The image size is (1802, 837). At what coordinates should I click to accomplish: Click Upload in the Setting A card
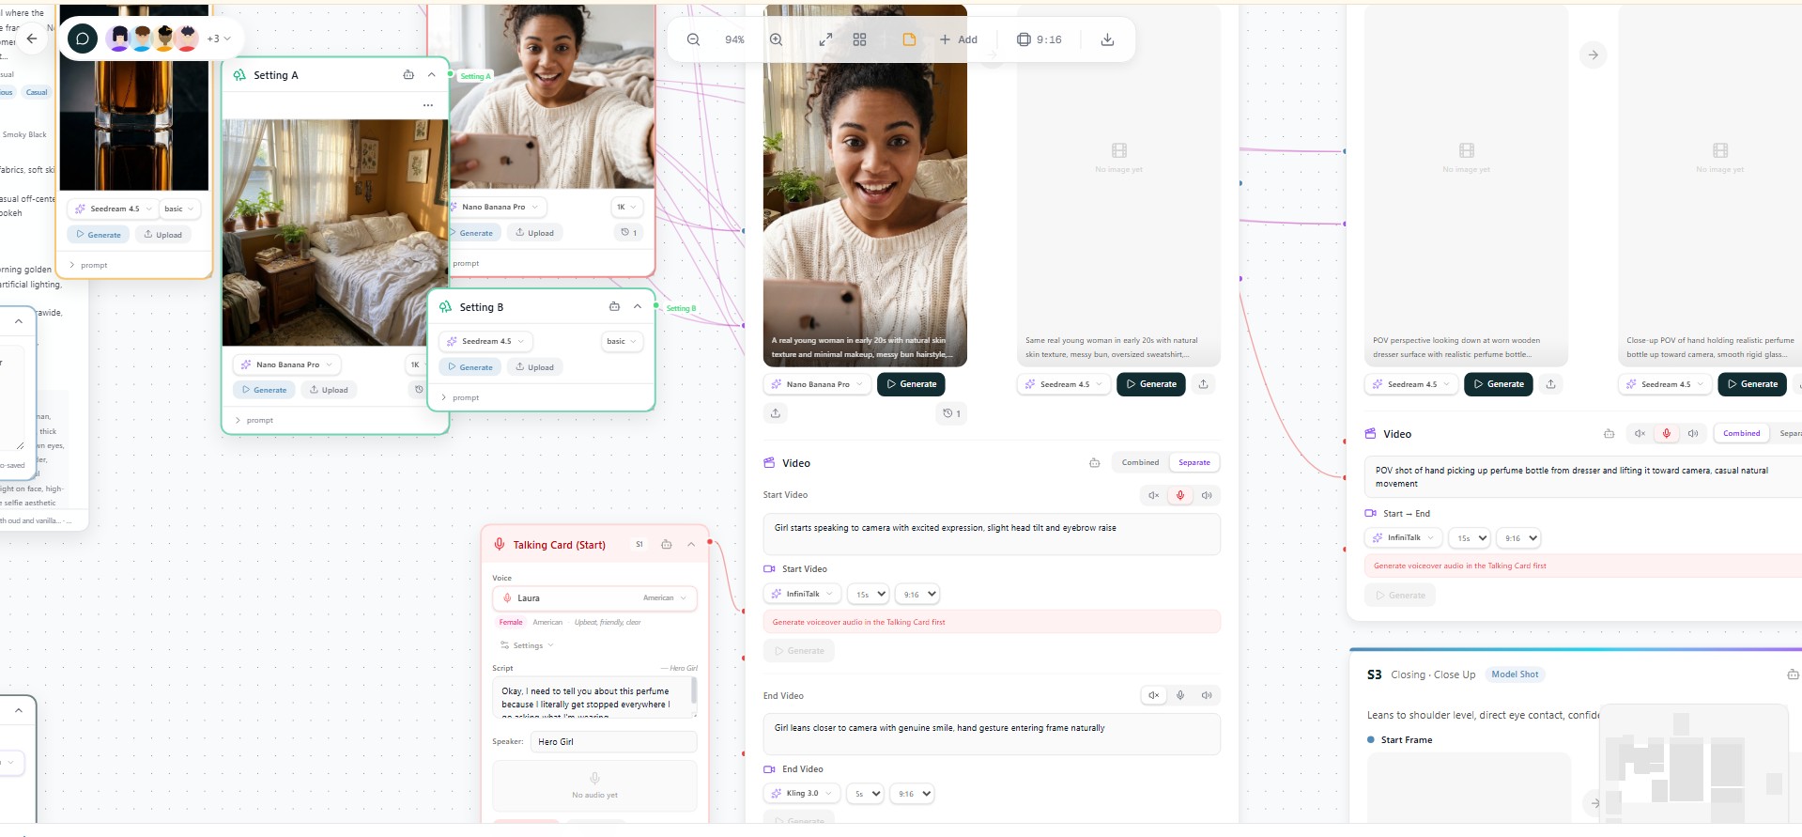pyautogui.click(x=329, y=390)
